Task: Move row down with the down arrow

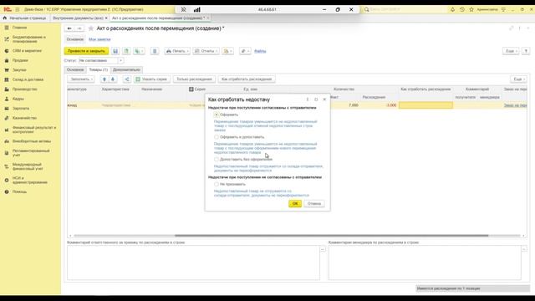Action: (113, 79)
